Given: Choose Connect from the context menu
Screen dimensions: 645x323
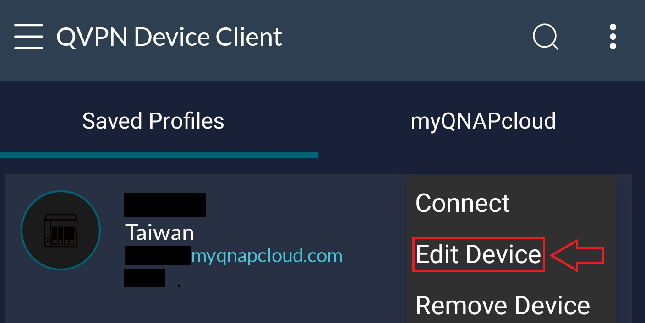Looking at the screenshot, I should point(462,203).
